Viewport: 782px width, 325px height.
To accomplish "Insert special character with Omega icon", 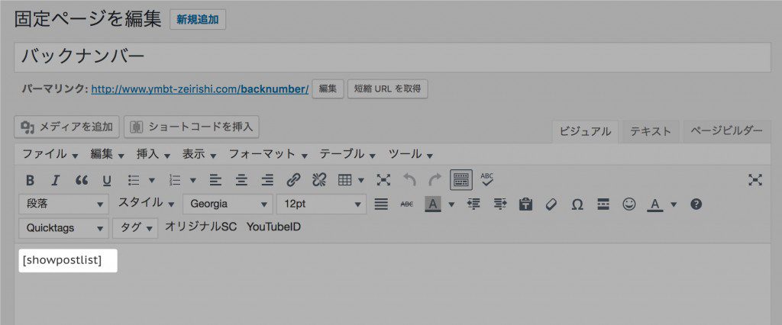I will (577, 204).
